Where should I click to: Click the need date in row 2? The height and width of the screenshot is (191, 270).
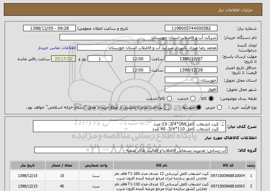[x=28, y=186]
